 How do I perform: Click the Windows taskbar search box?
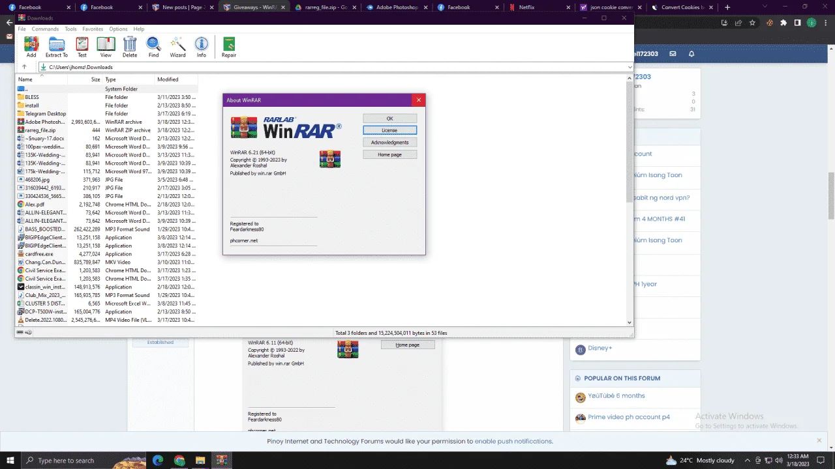click(72, 461)
